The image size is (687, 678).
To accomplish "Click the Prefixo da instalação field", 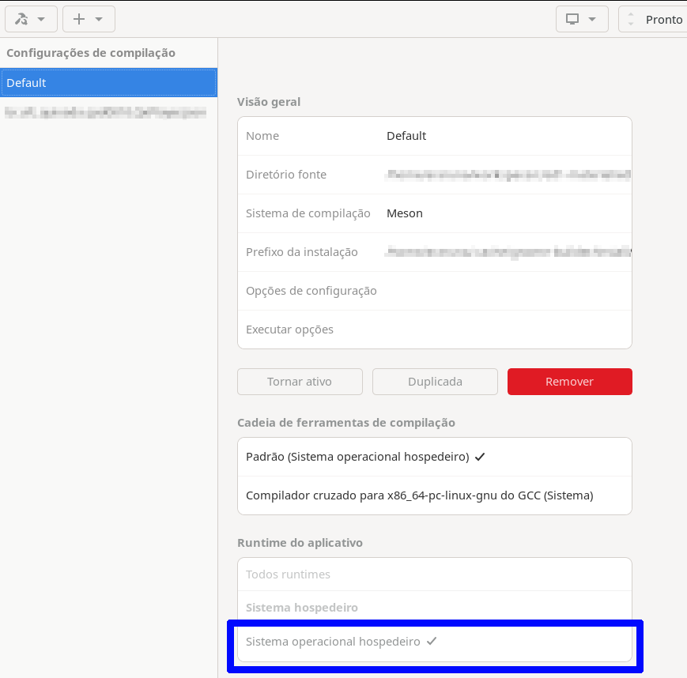I will [506, 252].
